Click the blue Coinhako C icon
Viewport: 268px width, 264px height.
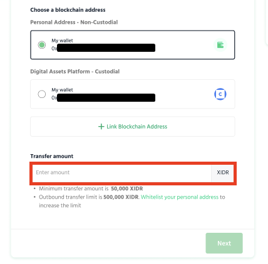(x=220, y=94)
